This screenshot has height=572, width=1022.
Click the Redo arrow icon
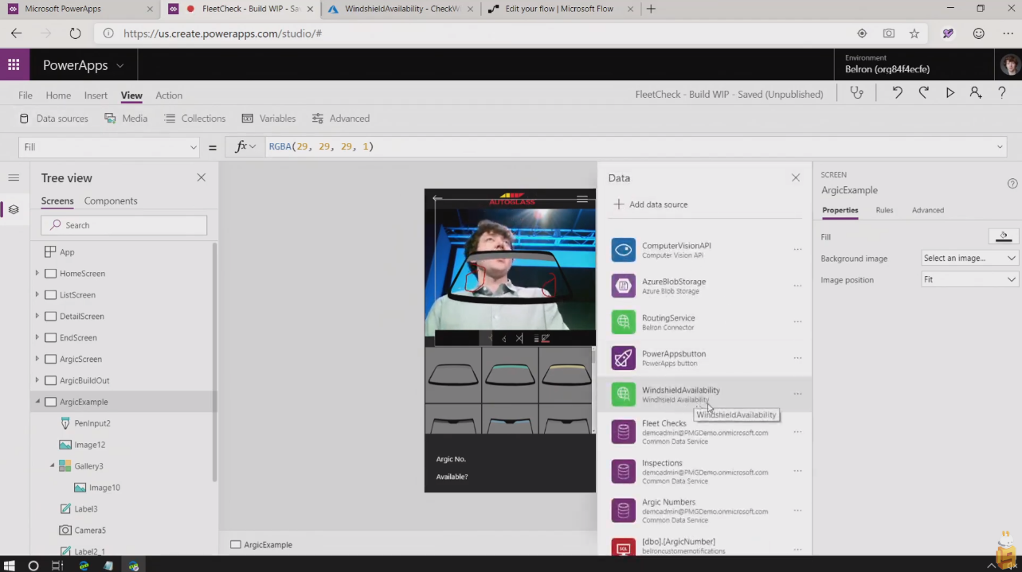[x=923, y=93]
